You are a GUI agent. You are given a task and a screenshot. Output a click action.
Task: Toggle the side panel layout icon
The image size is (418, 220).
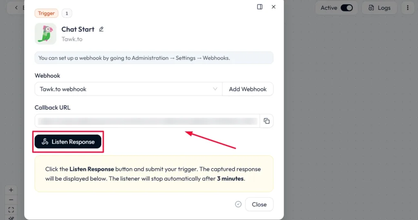pos(260,7)
